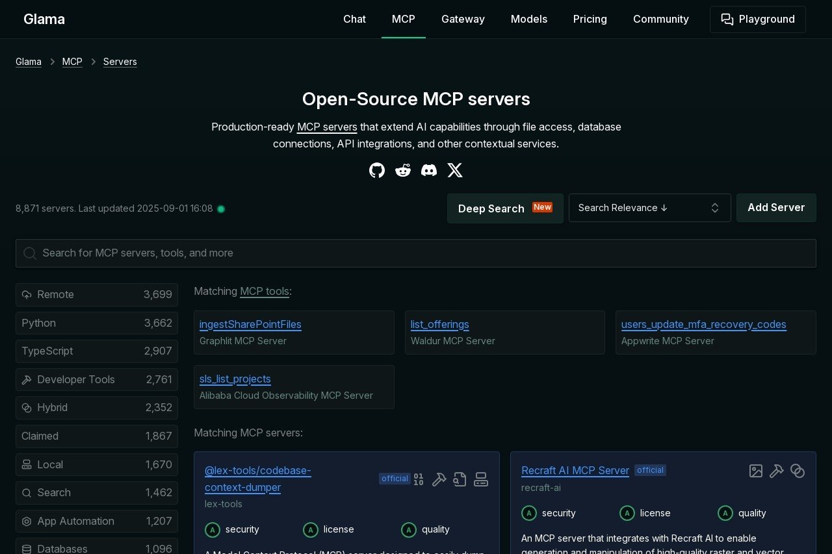The width and height of the screenshot is (832, 554).
Task: Follow the MCP tools link in Matching heading
Action: (265, 292)
